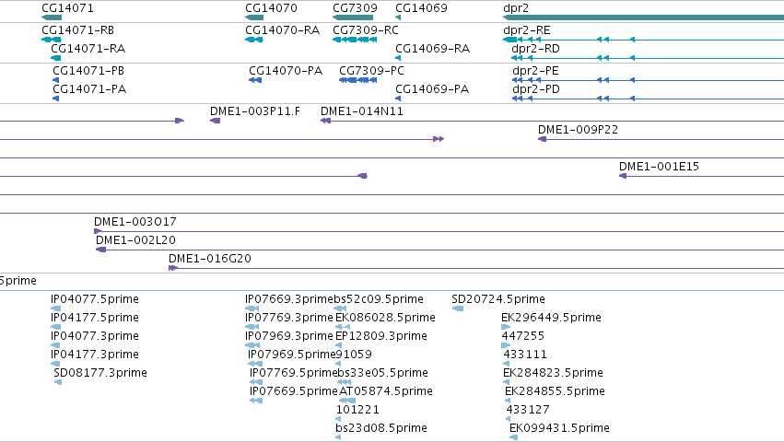Image resolution: width=784 pixels, height=442 pixels.
Task: Select the CG14071-PB protein label
Action: [88, 71]
